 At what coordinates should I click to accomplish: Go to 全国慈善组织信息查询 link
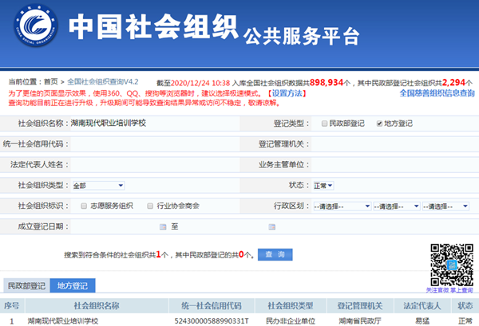(x=434, y=92)
